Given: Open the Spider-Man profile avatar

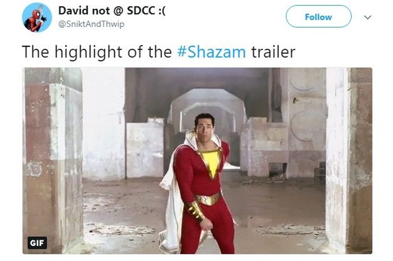Looking at the screenshot, I should point(37,17).
